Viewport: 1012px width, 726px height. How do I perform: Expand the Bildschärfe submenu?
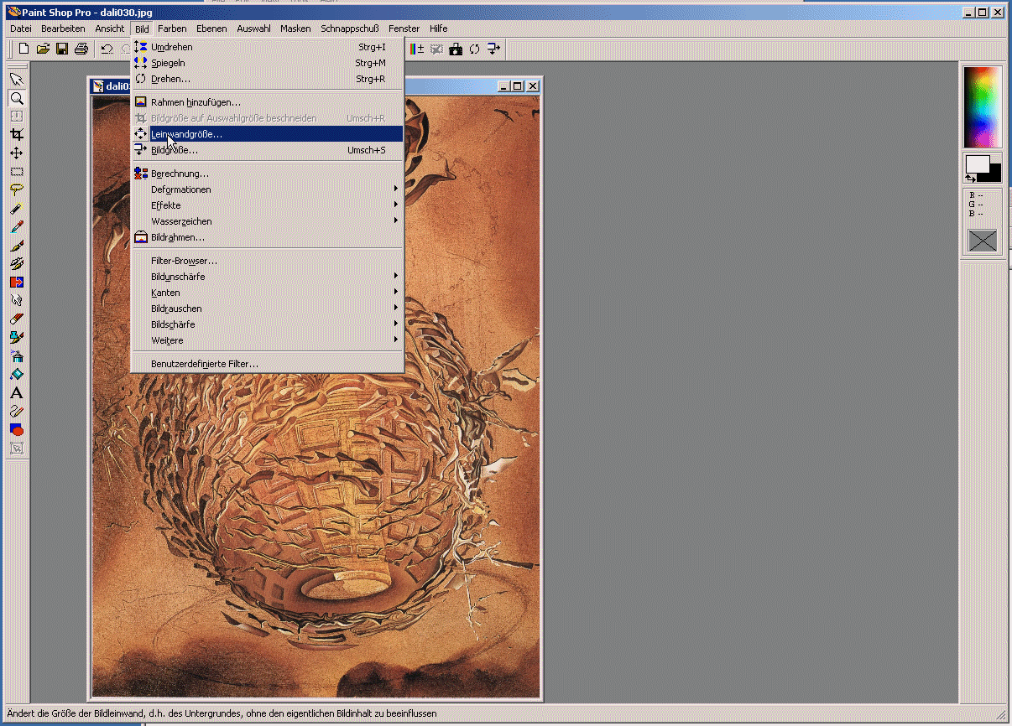(268, 324)
